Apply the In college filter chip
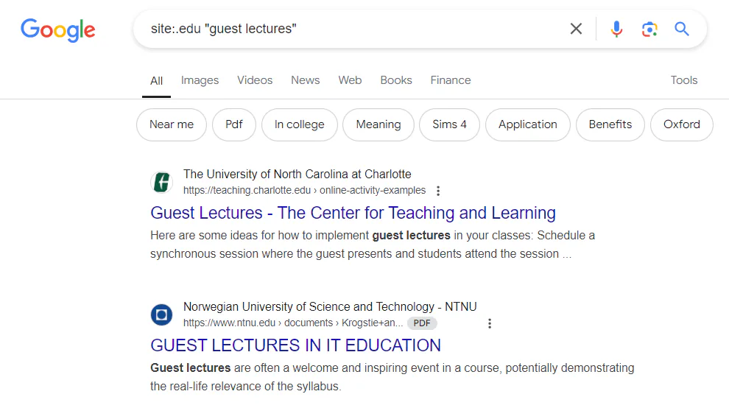The height and width of the screenshot is (408, 729). pos(300,124)
